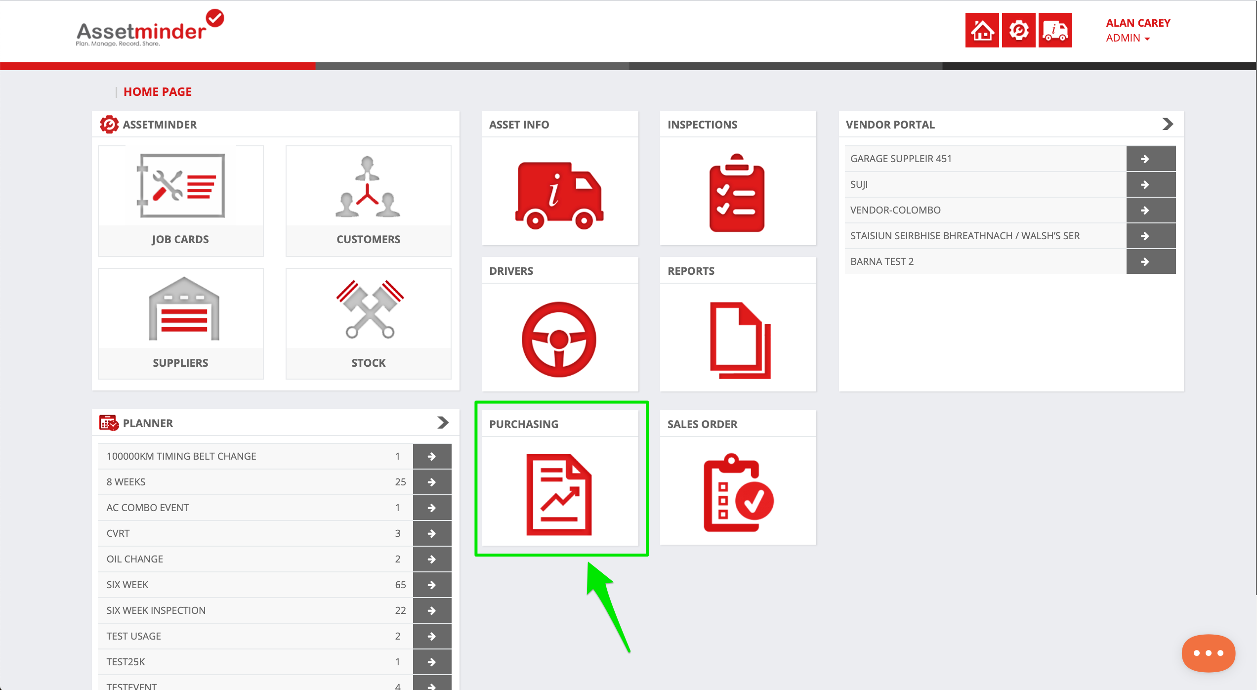Click the STOCK label
The width and height of the screenshot is (1257, 690).
click(368, 363)
